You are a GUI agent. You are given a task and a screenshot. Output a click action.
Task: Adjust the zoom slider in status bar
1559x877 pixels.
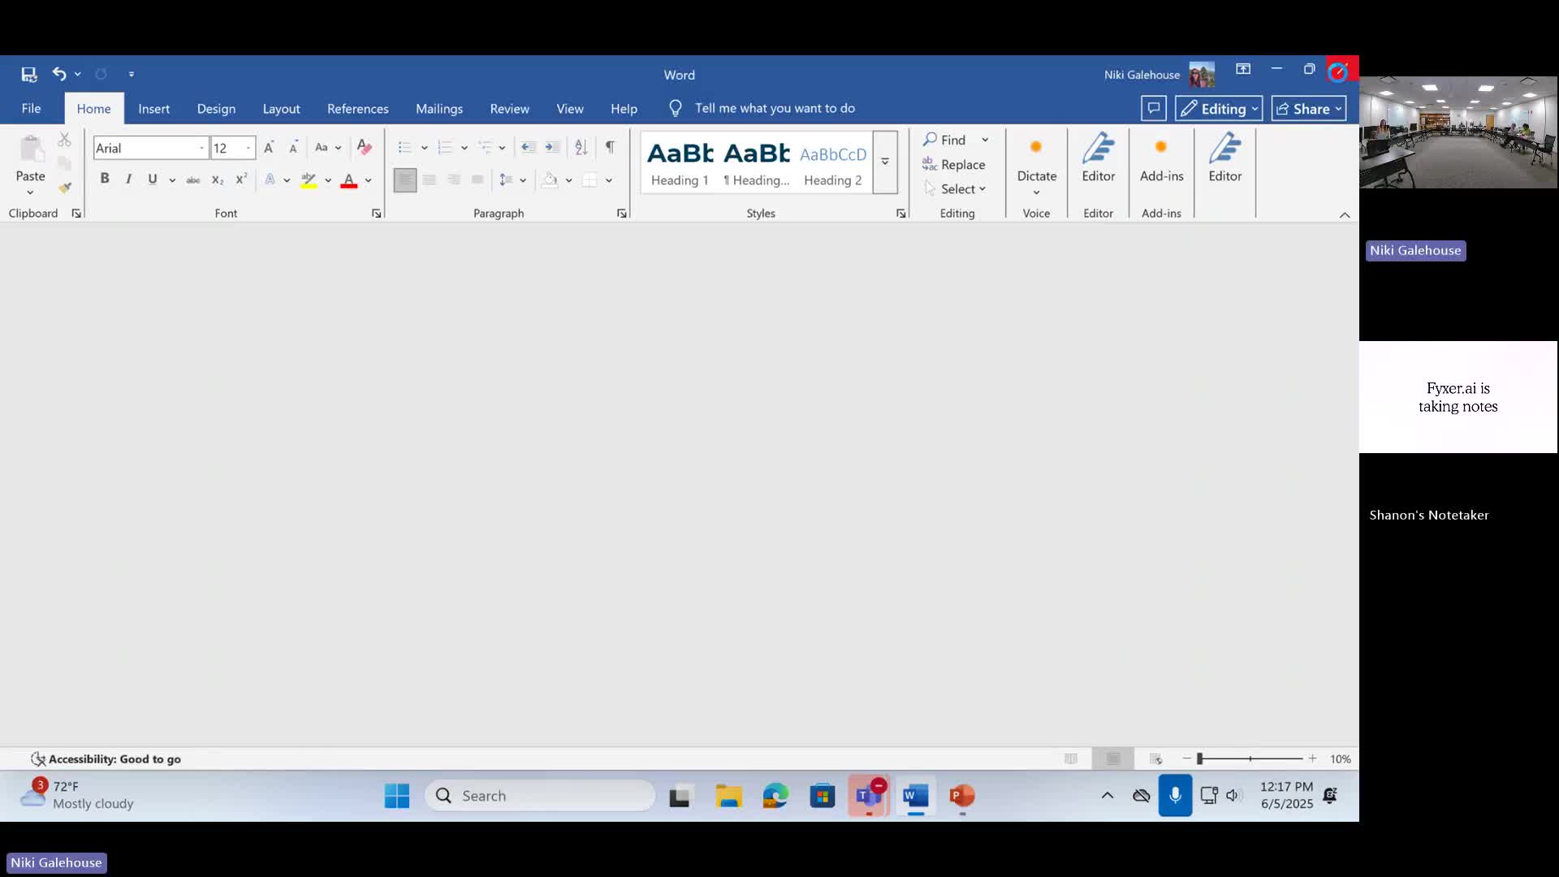click(x=1200, y=758)
